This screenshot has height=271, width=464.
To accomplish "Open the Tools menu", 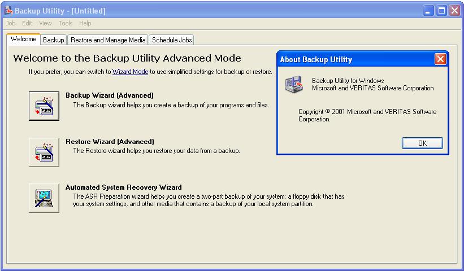I will tap(66, 23).
